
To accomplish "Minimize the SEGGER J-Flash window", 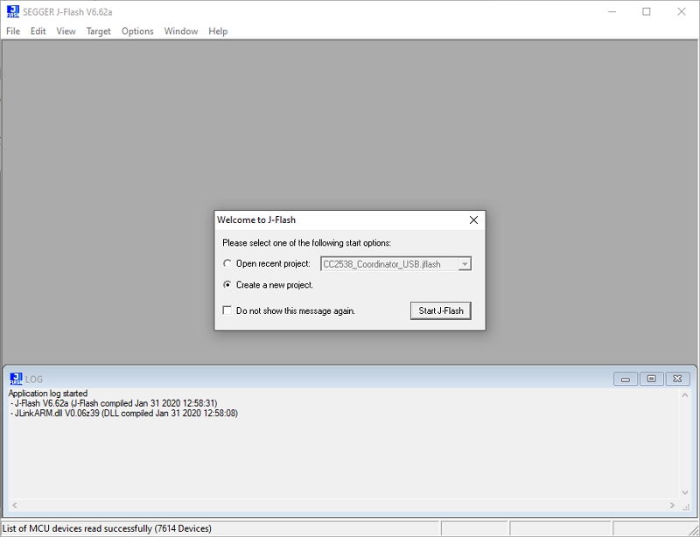I will point(612,11).
